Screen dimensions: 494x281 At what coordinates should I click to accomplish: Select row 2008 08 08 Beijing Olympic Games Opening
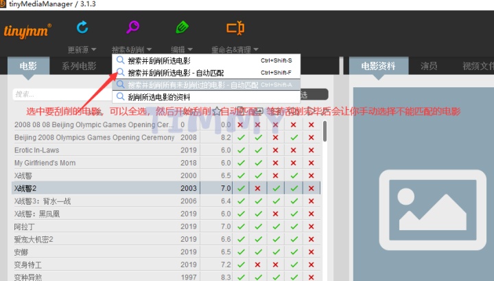tap(166, 124)
